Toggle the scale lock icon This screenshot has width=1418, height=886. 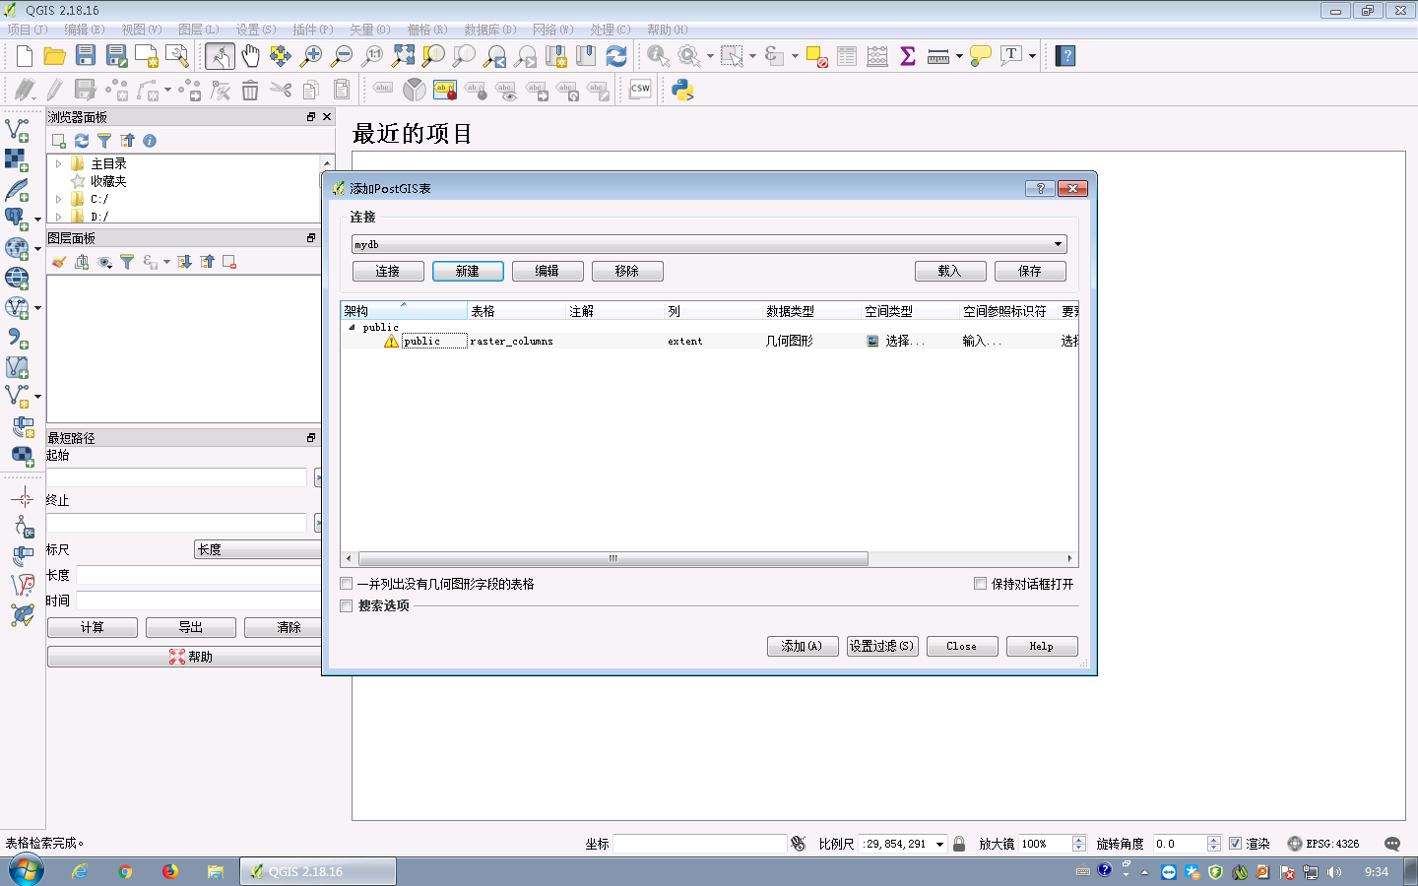click(959, 844)
